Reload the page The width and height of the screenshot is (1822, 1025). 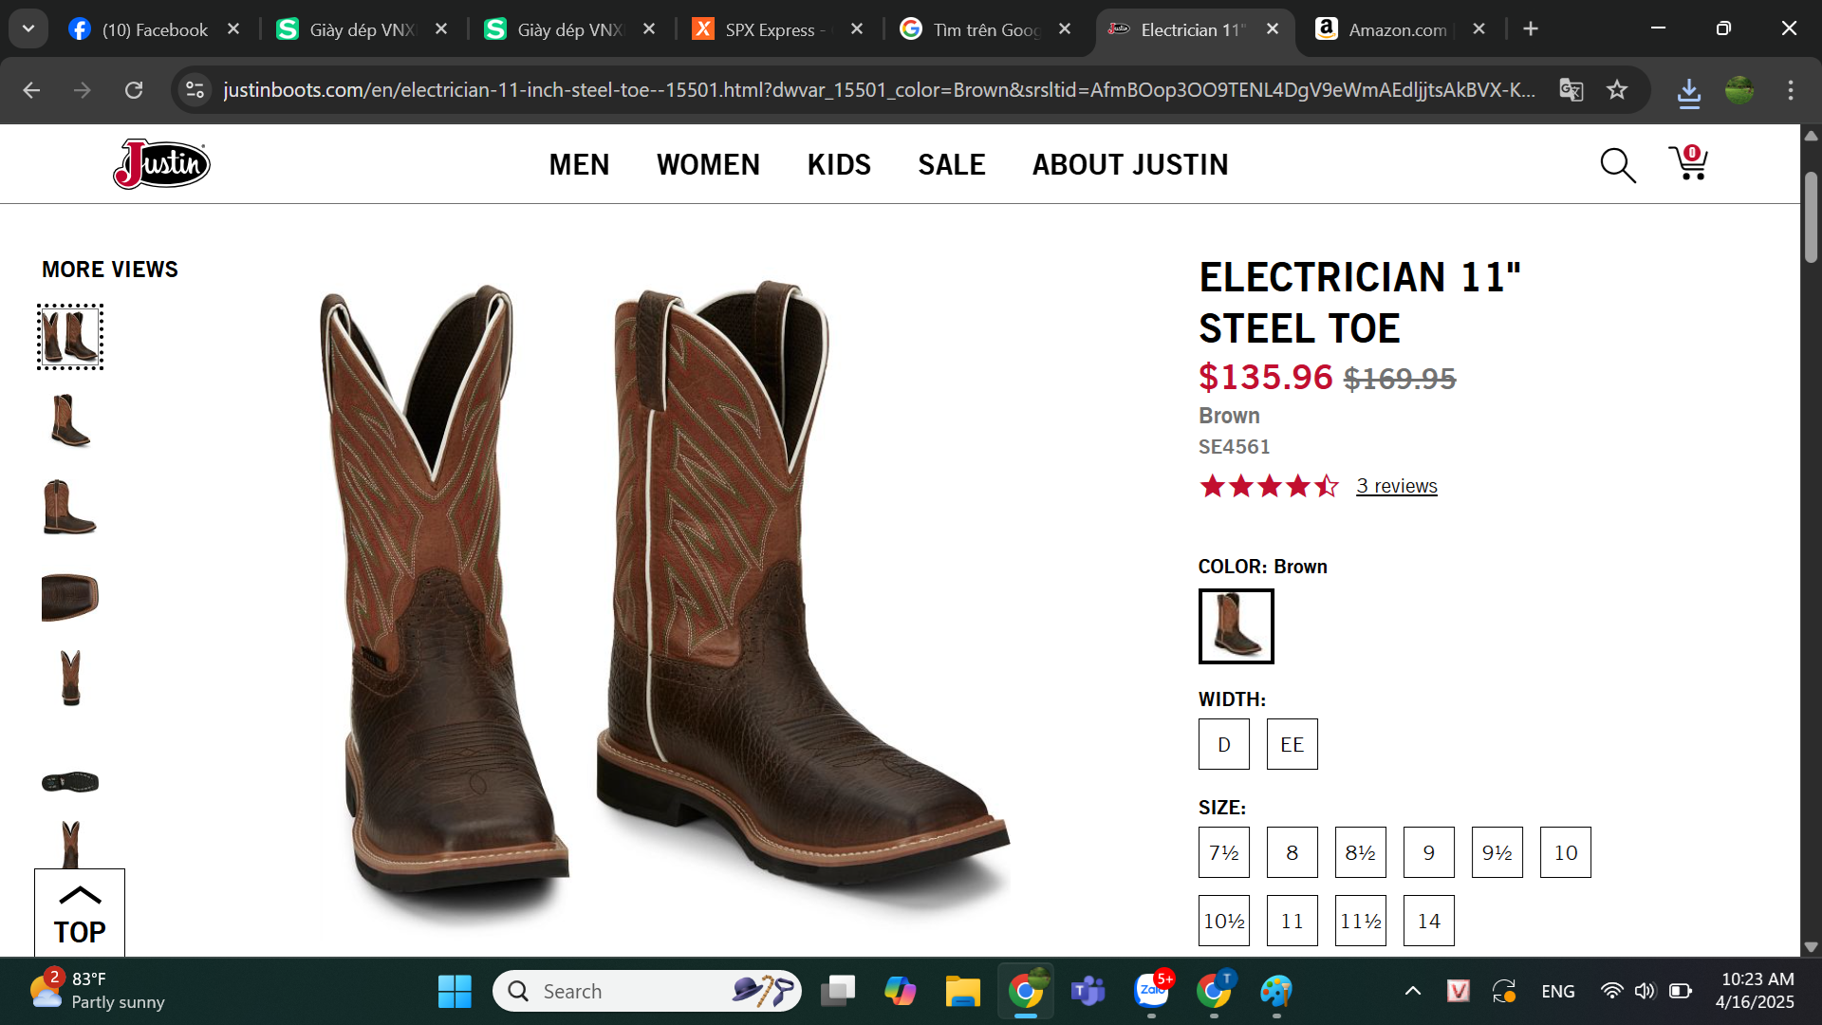point(134,90)
